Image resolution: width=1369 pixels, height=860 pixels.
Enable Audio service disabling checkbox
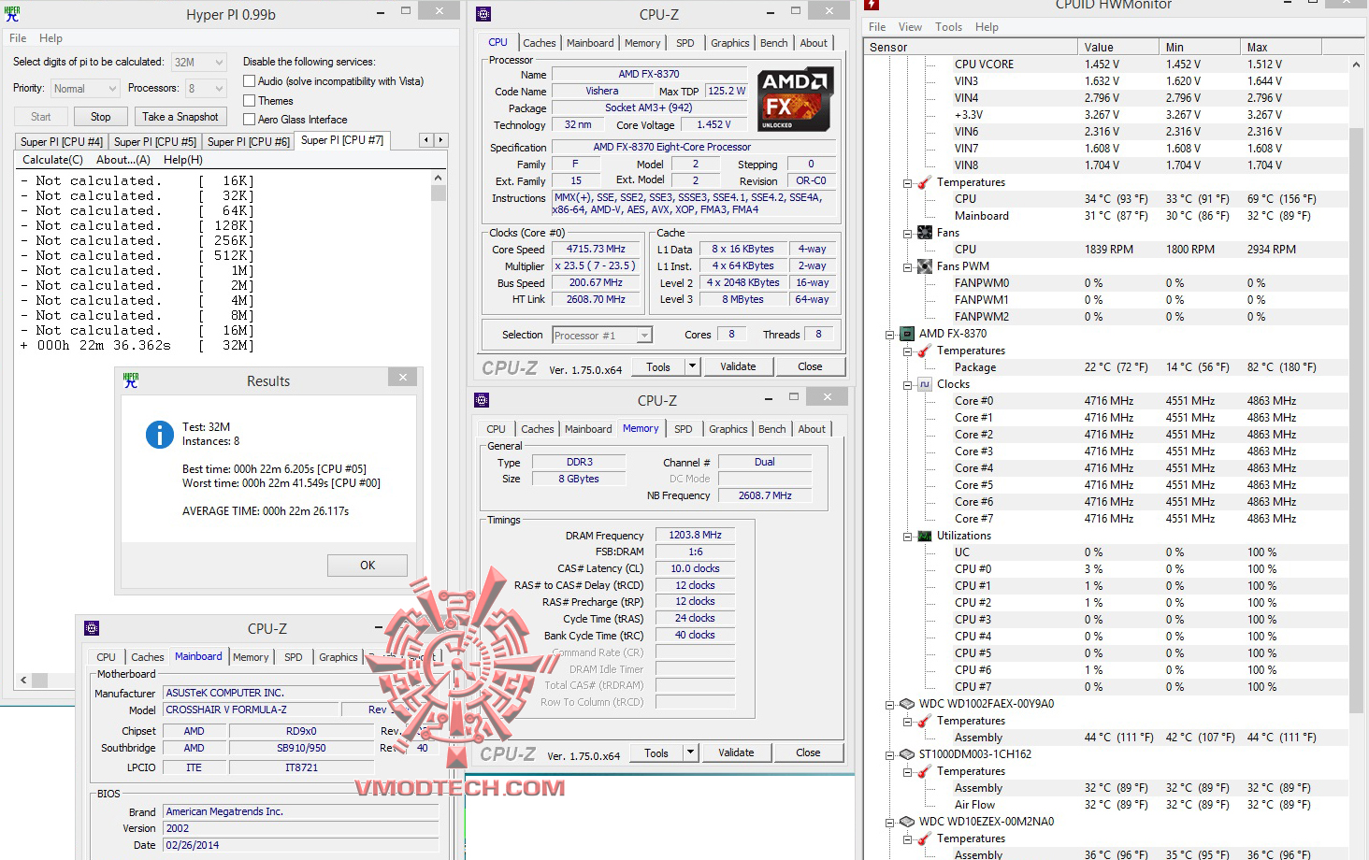coord(249,81)
